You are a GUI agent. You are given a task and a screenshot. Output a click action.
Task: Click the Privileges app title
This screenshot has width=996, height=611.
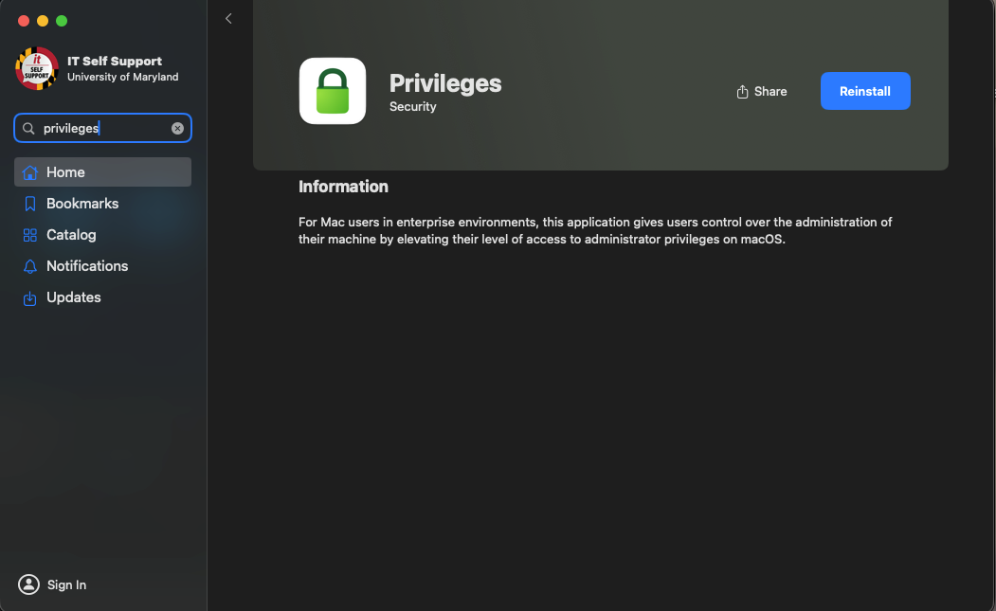445,83
